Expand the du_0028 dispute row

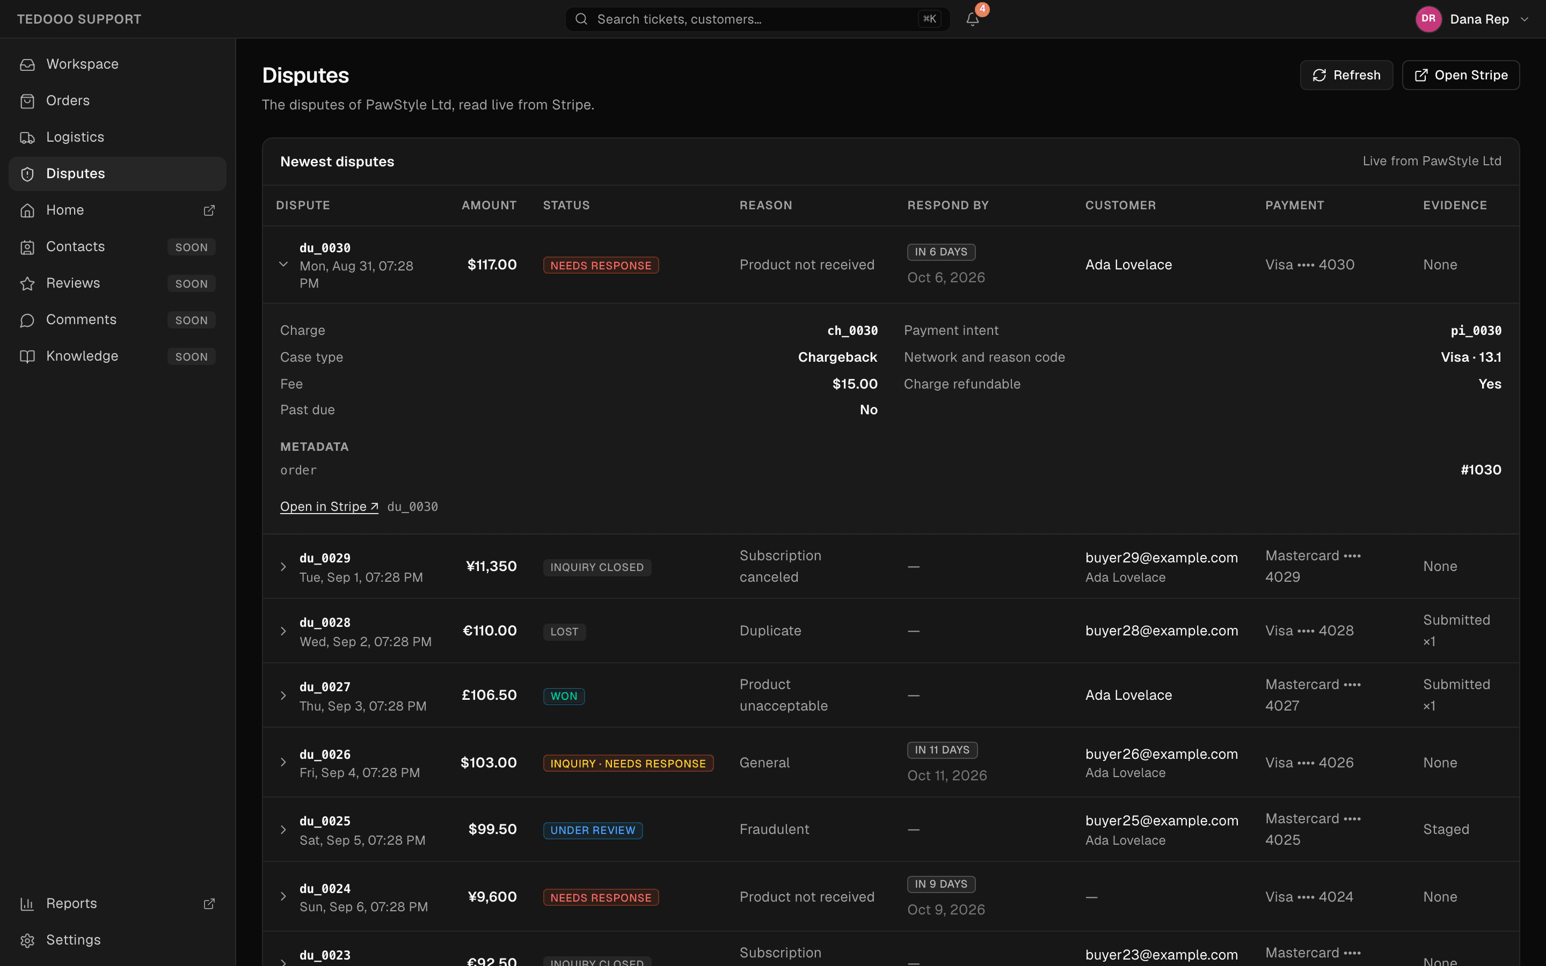point(283,631)
